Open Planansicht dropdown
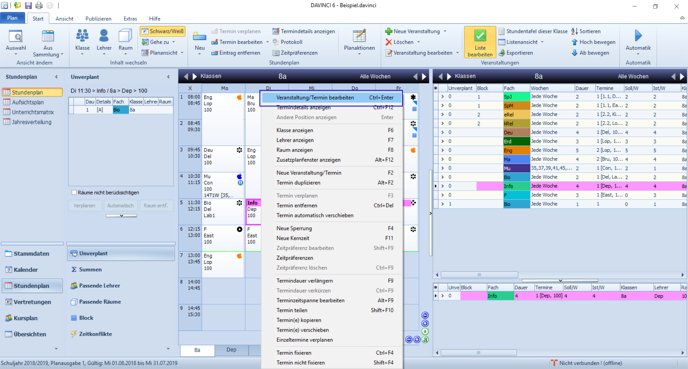The width and height of the screenshot is (688, 369). (162, 53)
